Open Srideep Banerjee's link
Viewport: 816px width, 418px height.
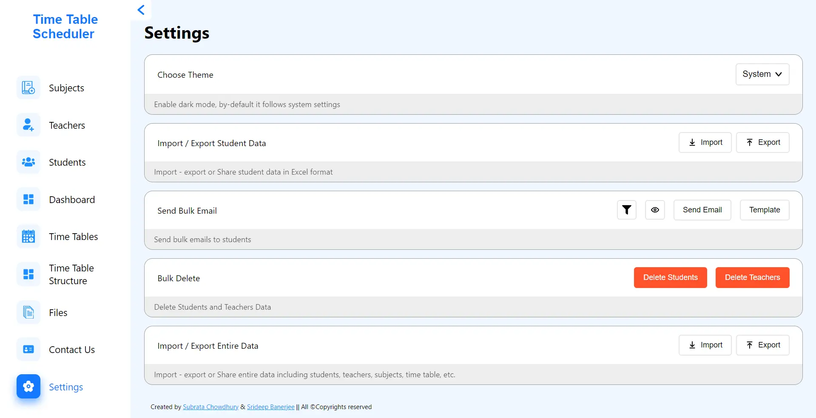tap(270, 407)
